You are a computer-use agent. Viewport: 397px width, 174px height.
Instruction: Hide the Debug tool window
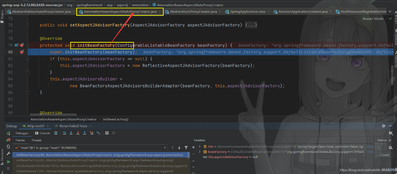click(x=390, y=126)
